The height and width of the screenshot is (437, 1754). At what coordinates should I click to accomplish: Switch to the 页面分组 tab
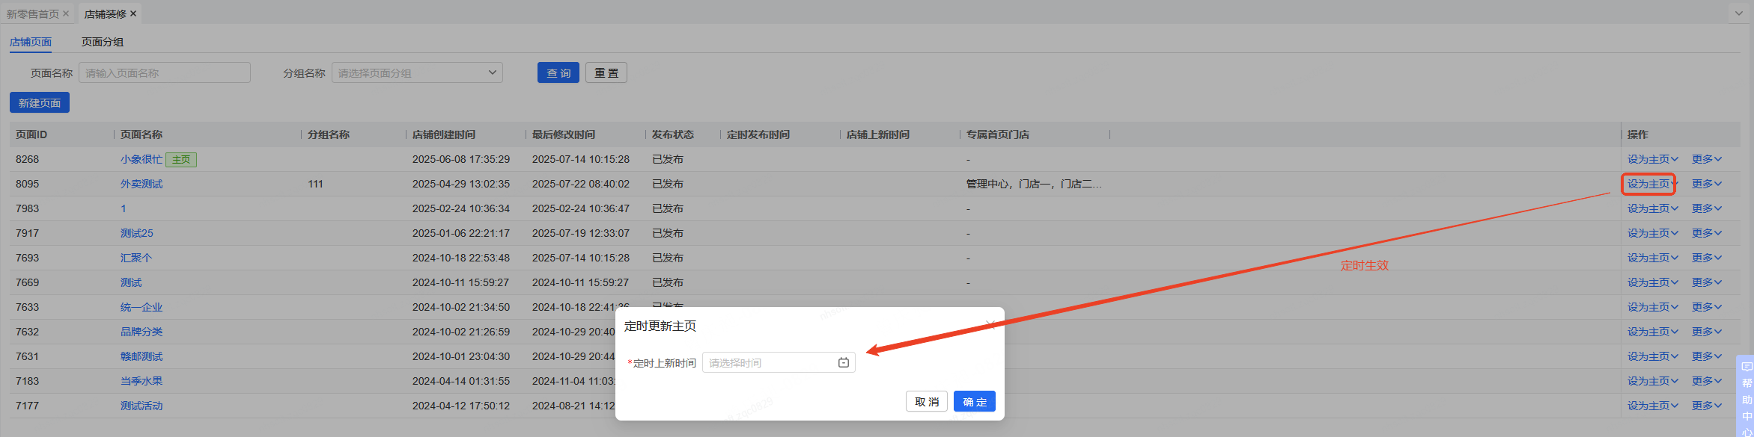(x=103, y=42)
